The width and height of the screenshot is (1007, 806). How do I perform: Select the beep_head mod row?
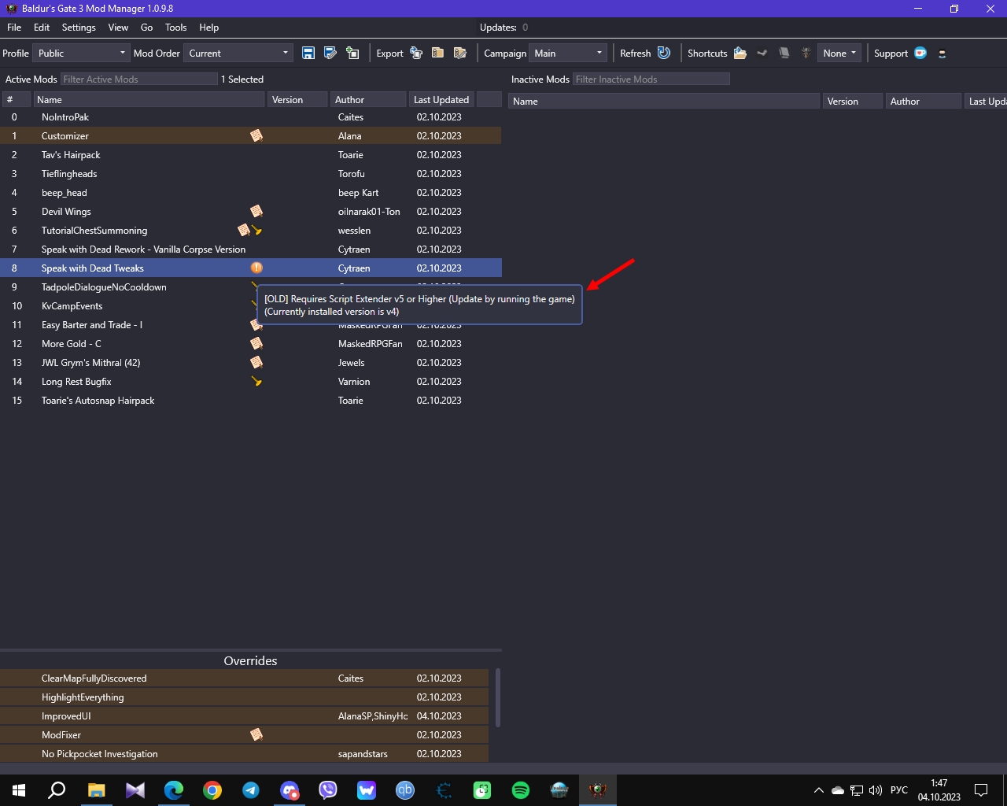click(x=251, y=192)
